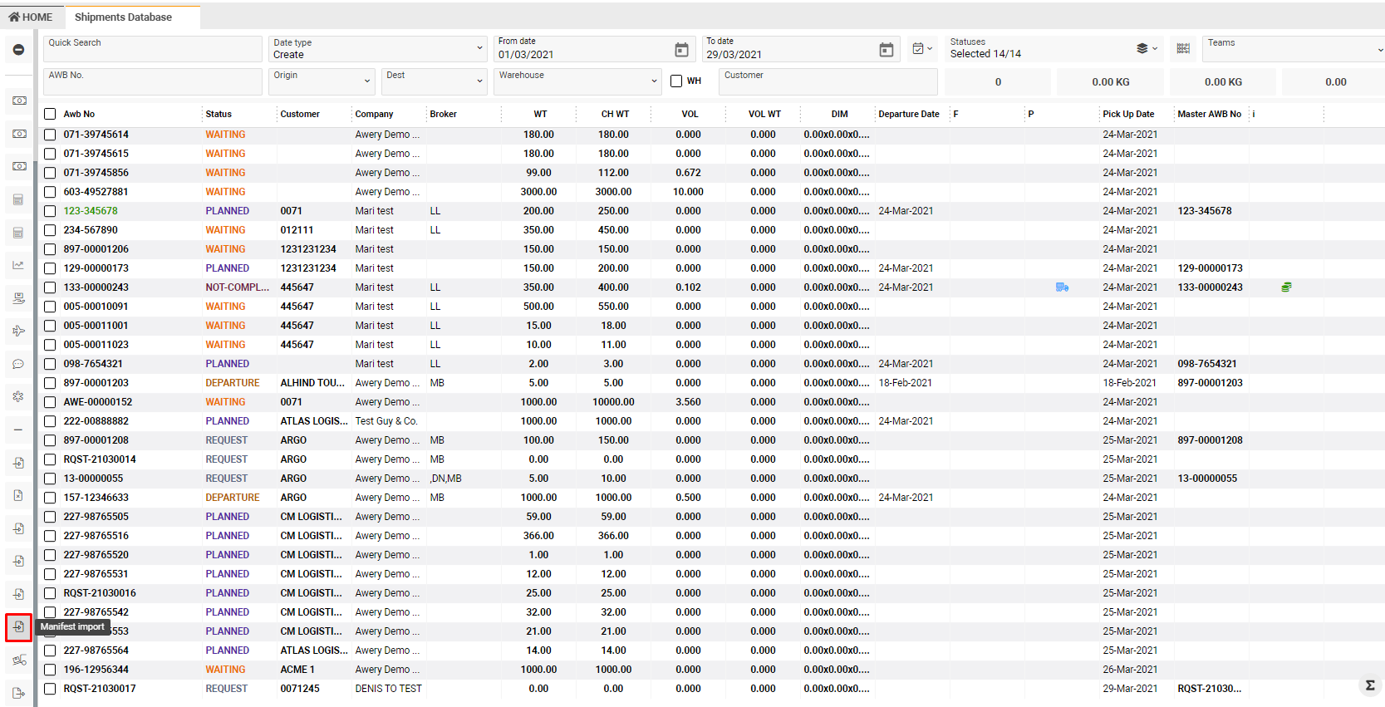The height and width of the screenshot is (707, 1385).
Task: Sort by the Status column header
Action: [219, 114]
